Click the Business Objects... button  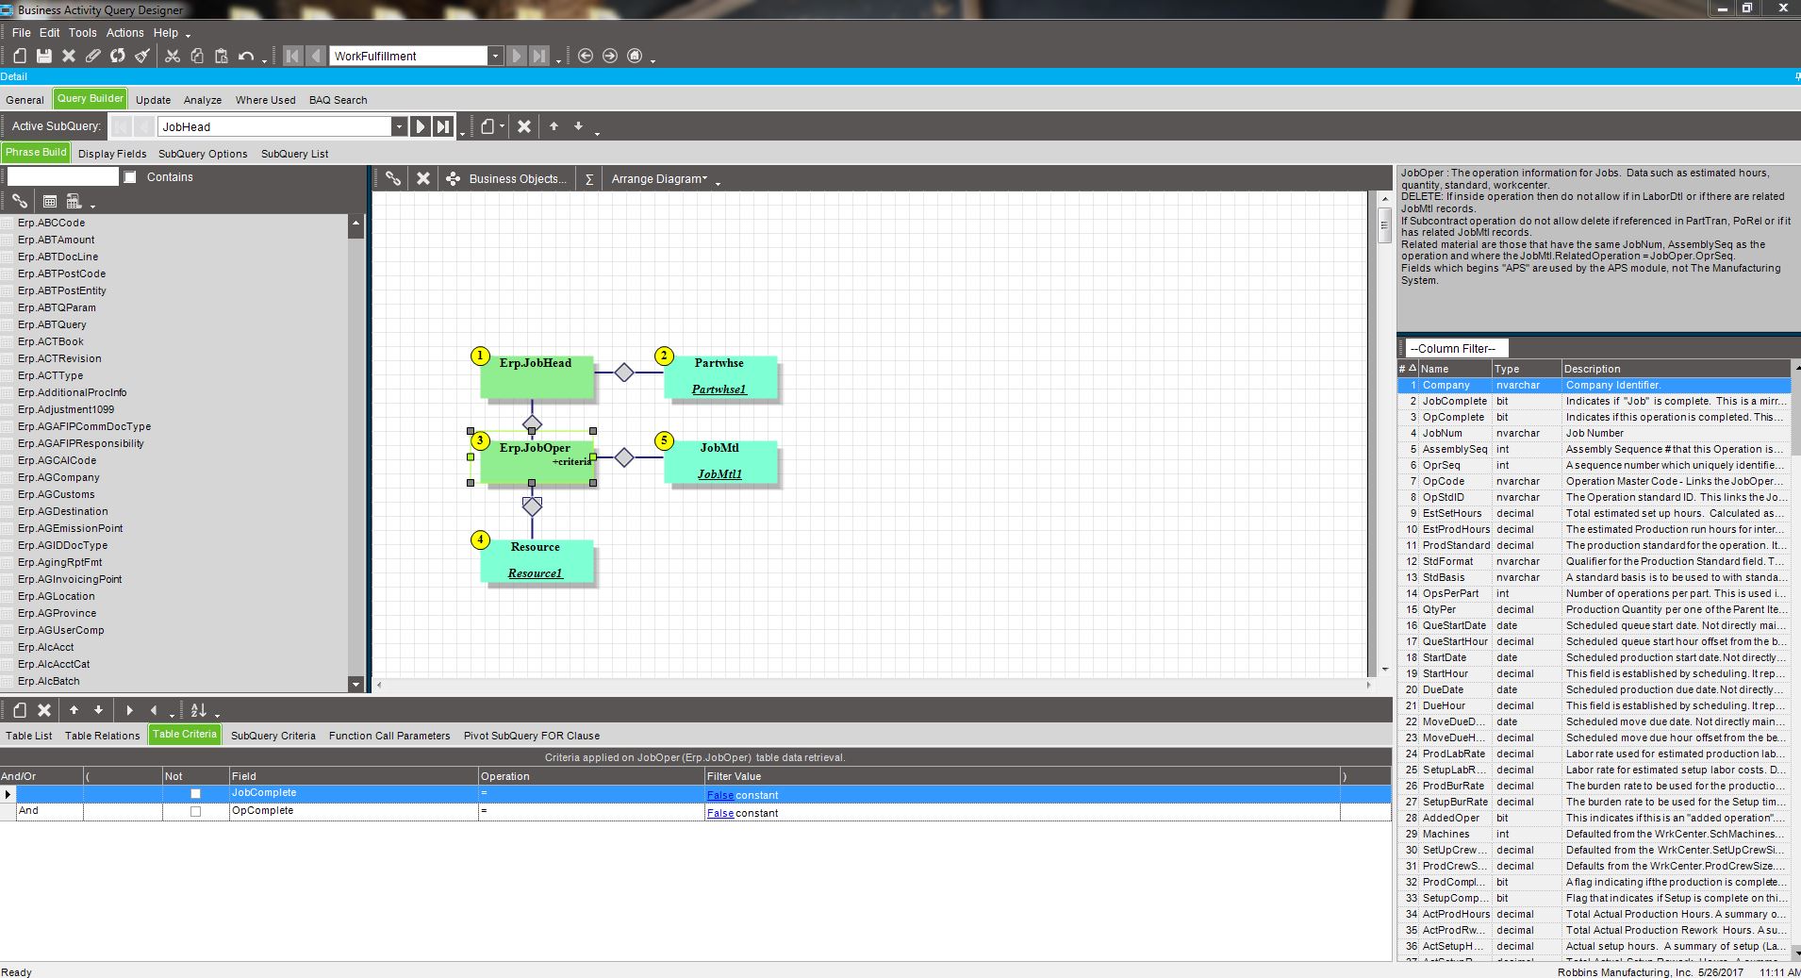508,178
